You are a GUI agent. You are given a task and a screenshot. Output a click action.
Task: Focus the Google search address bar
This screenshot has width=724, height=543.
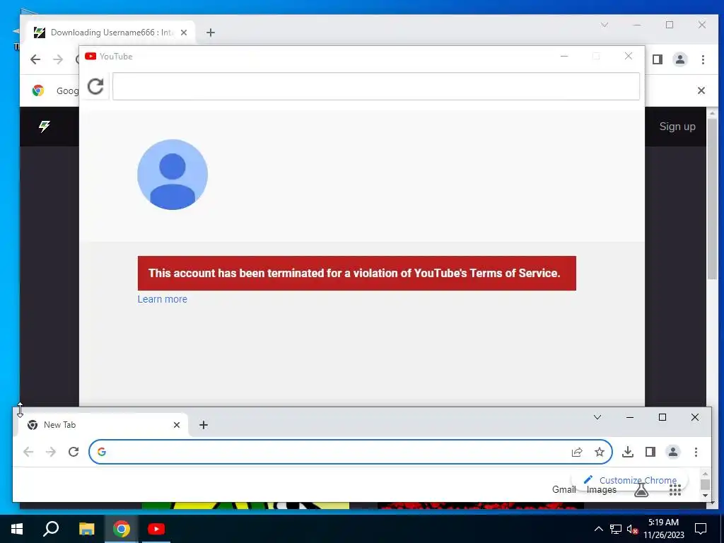351,452
